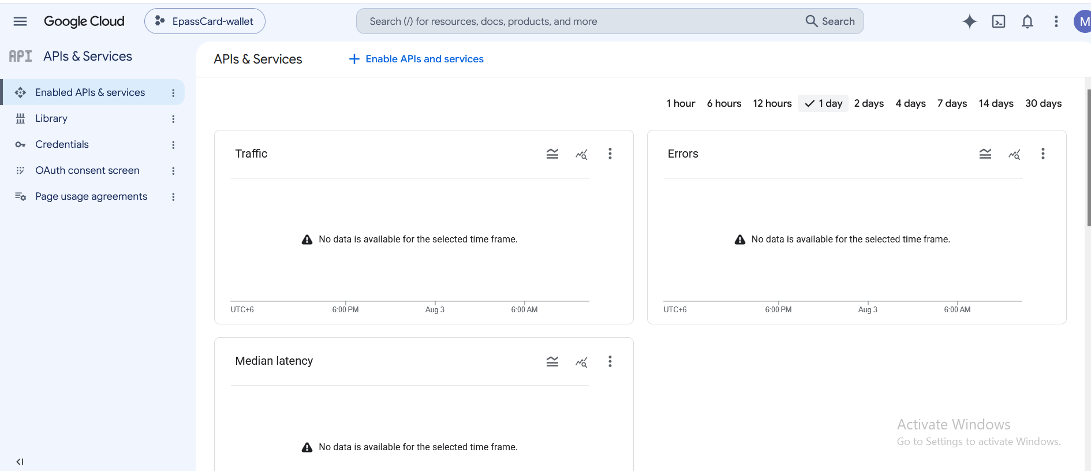Explore data for the Traffic chart
Screen dimensions: 1091x471
click(x=581, y=154)
